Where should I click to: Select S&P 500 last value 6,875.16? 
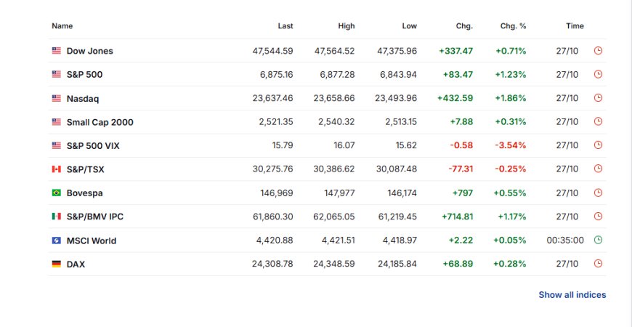(x=277, y=75)
